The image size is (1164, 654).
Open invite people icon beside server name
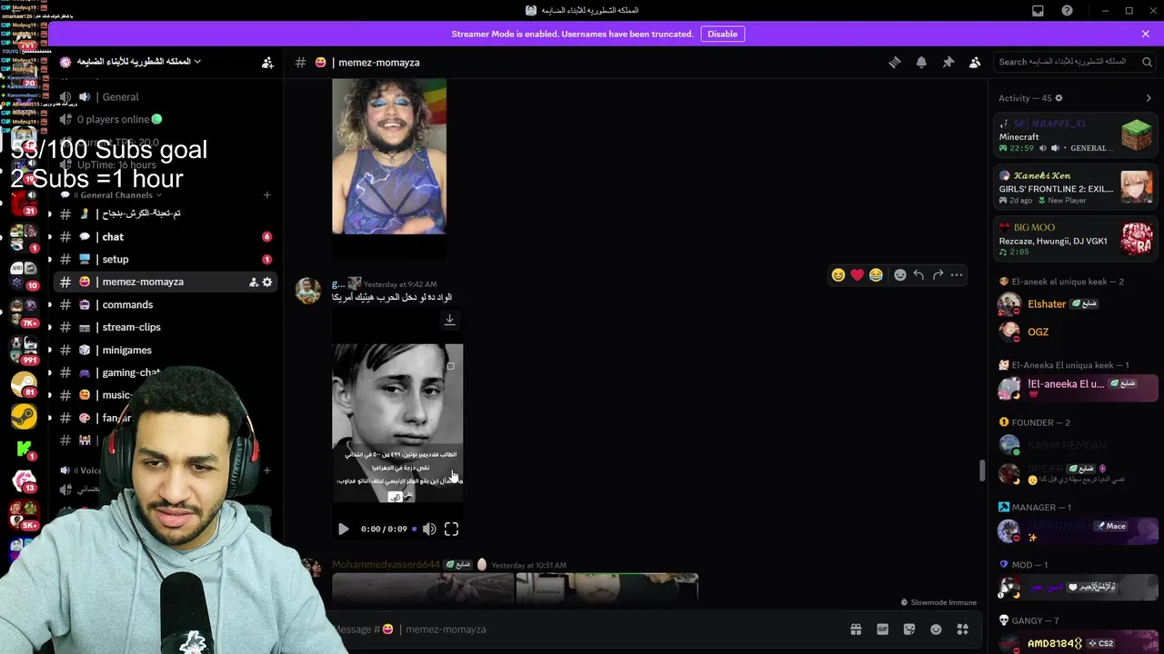click(x=267, y=63)
